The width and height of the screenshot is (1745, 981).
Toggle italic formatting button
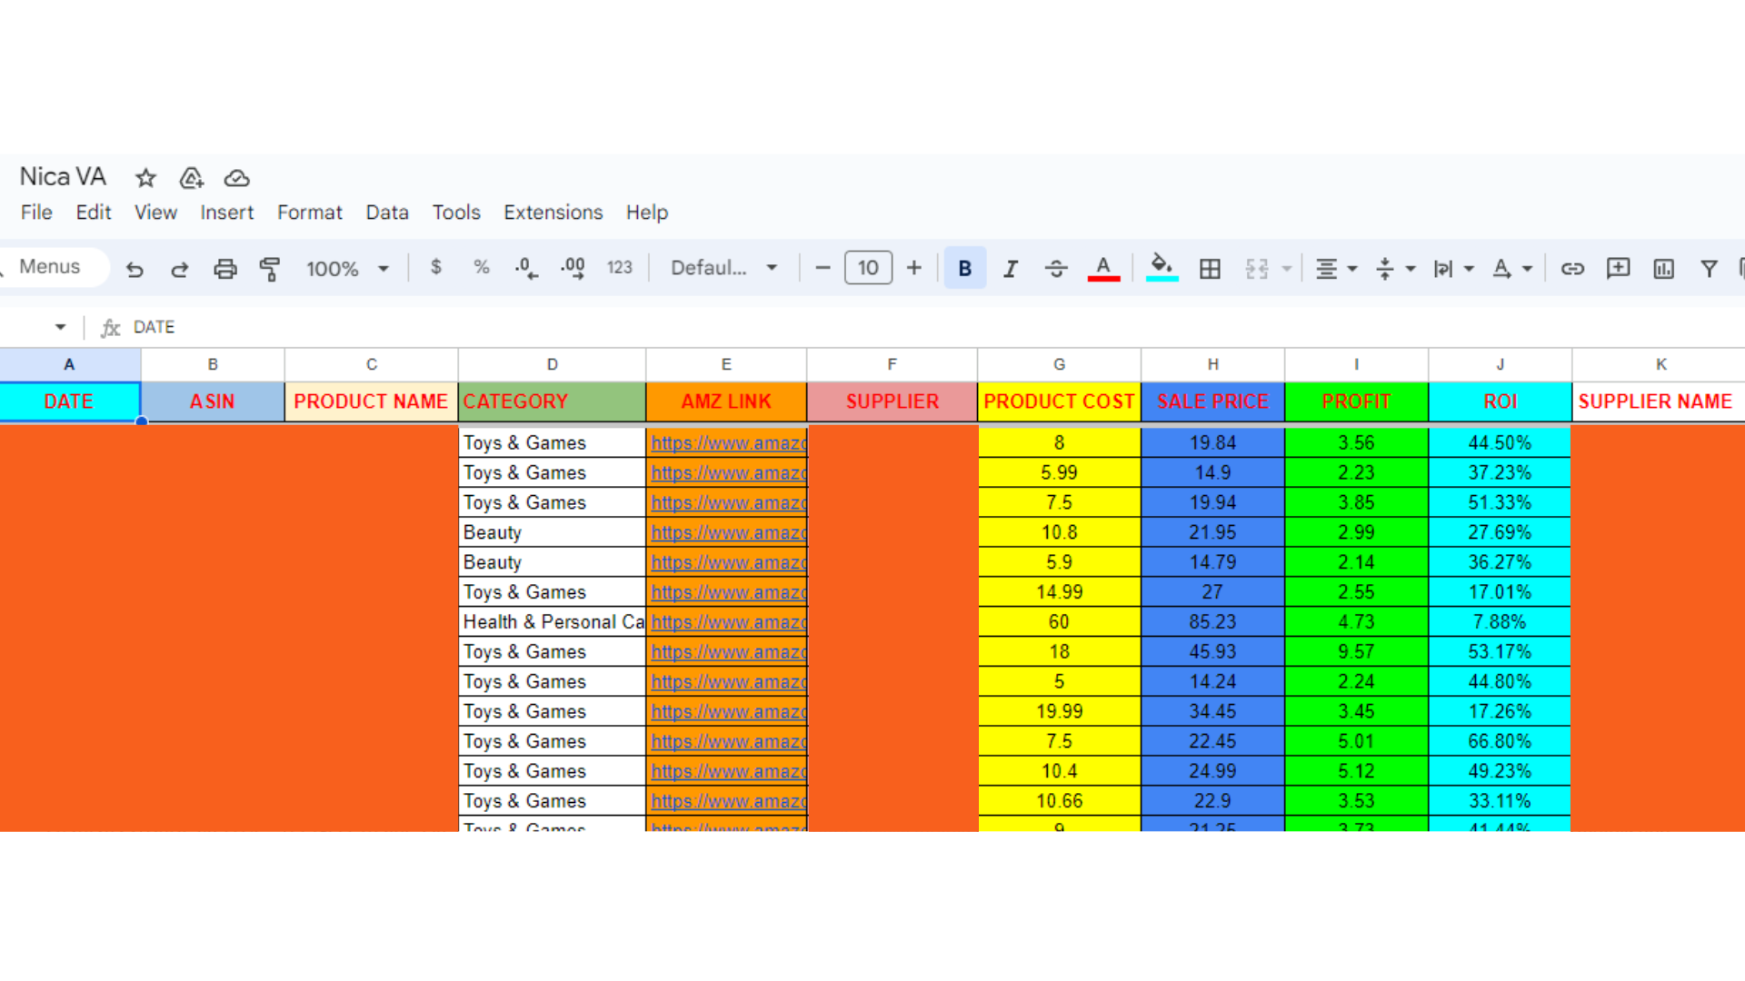1010,269
